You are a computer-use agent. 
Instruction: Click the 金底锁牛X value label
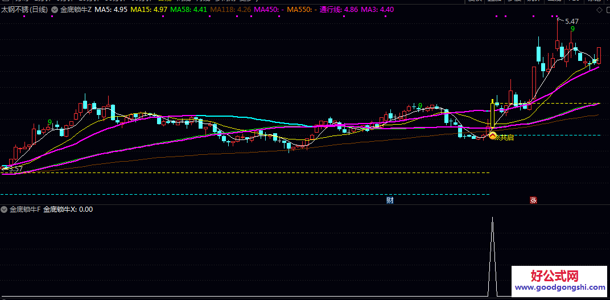click(68, 209)
